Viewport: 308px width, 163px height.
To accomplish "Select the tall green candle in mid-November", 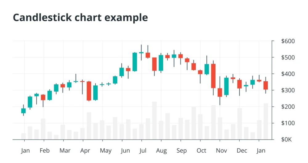I will pyautogui.click(x=226, y=86).
